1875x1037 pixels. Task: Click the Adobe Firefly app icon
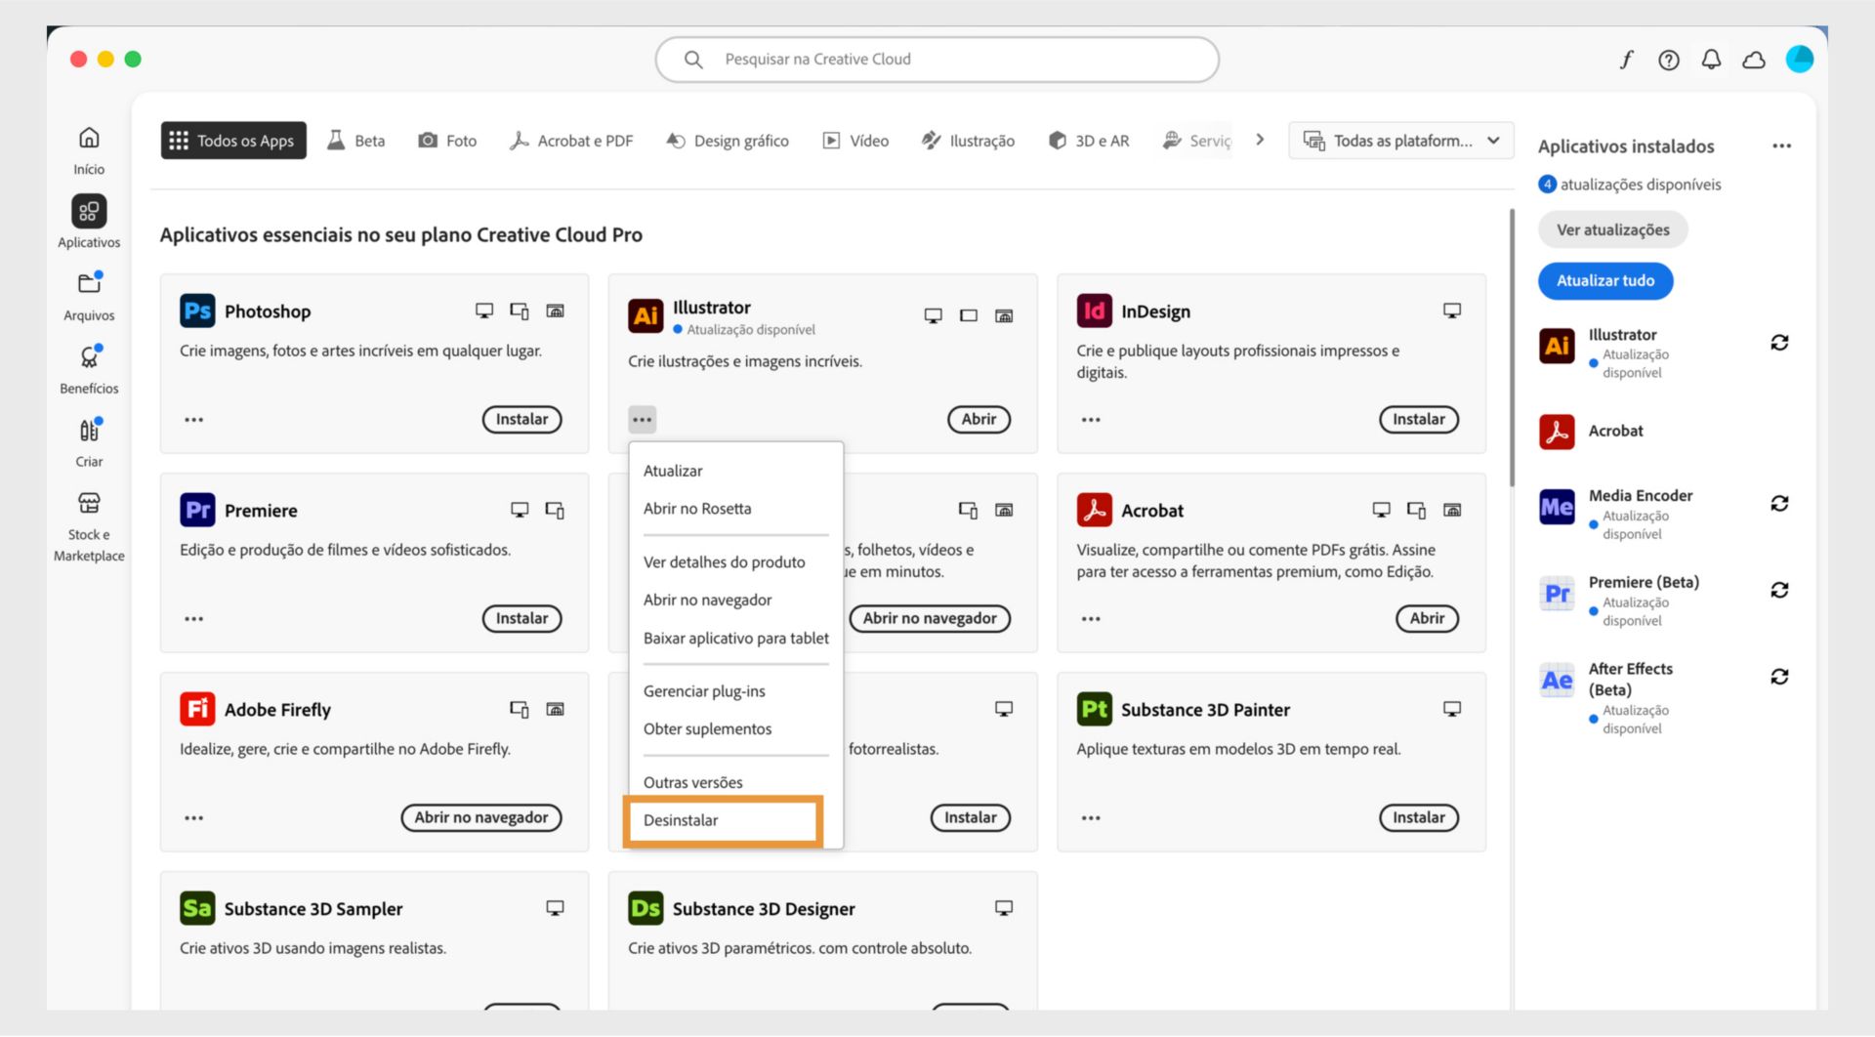point(197,710)
